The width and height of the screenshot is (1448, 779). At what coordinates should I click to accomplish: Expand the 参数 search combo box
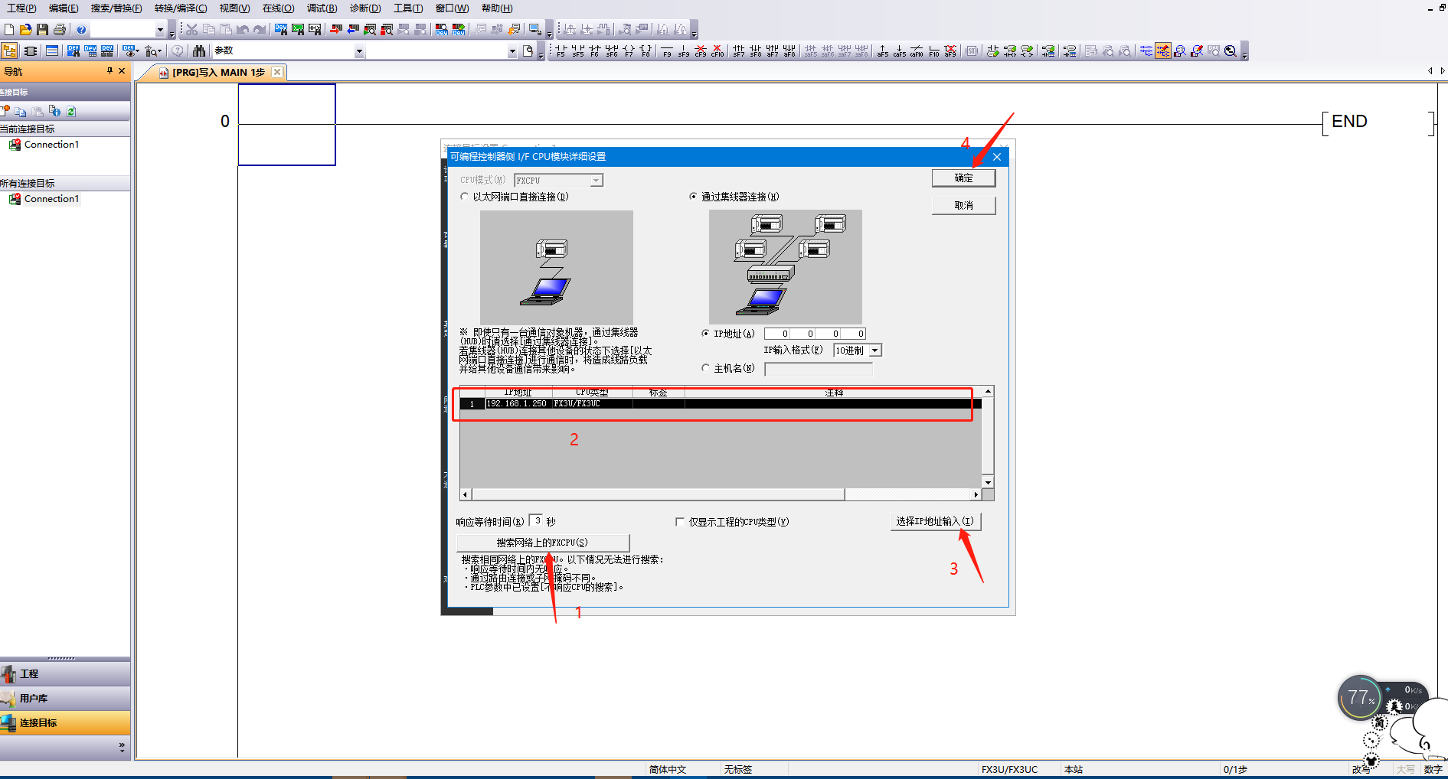point(358,51)
